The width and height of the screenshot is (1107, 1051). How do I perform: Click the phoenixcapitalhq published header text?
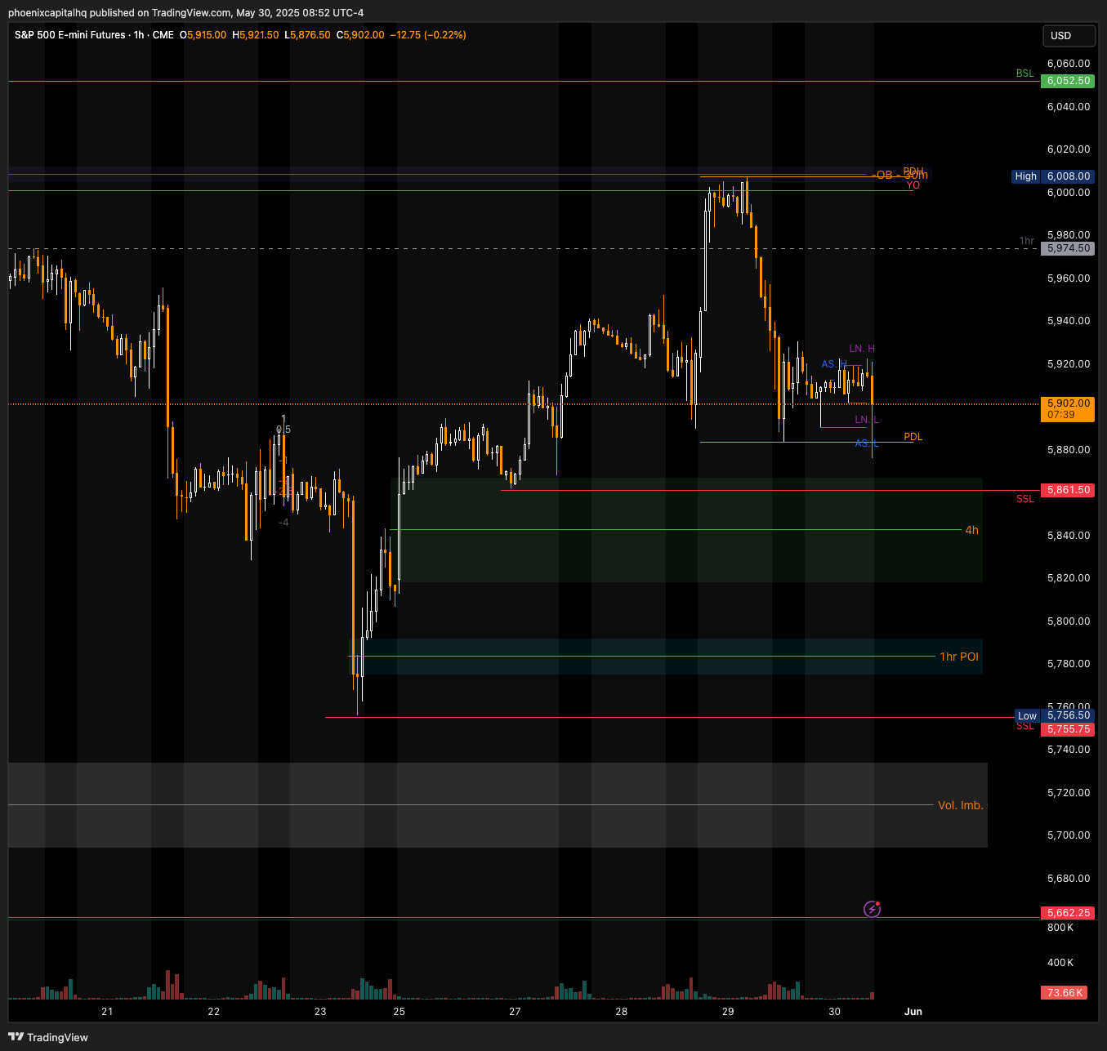[x=186, y=12]
